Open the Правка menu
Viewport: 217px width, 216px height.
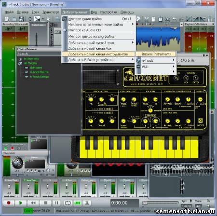point(23,12)
